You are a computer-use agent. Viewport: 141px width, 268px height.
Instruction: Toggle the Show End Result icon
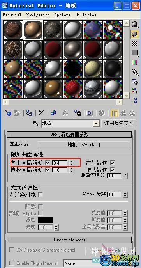click(x=114, y=113)
